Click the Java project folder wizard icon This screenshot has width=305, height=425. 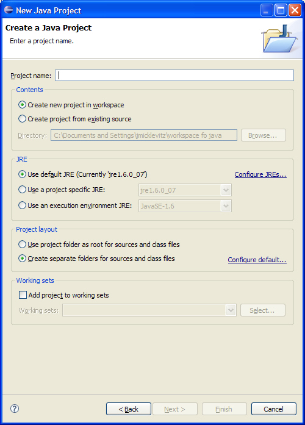tap(279, 39)
